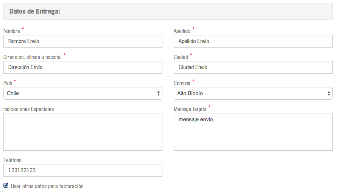
Task: Click the "Usar otros datos para facturación" label
Action: click(x=47, y=186)
